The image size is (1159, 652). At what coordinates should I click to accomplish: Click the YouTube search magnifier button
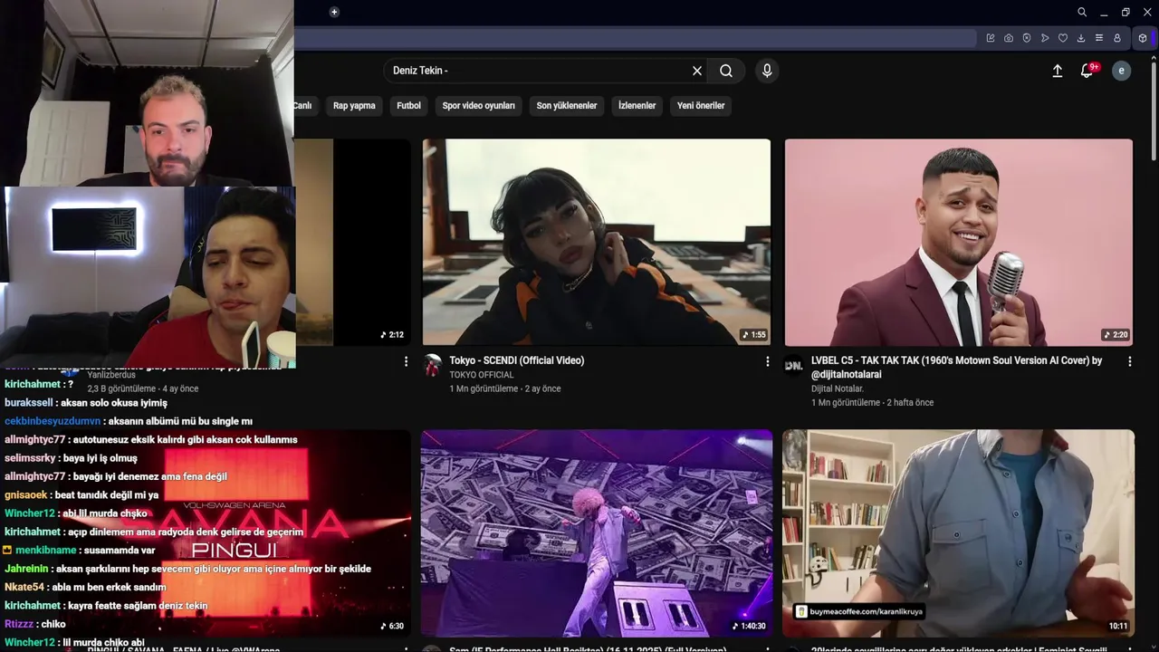[726, 71]
